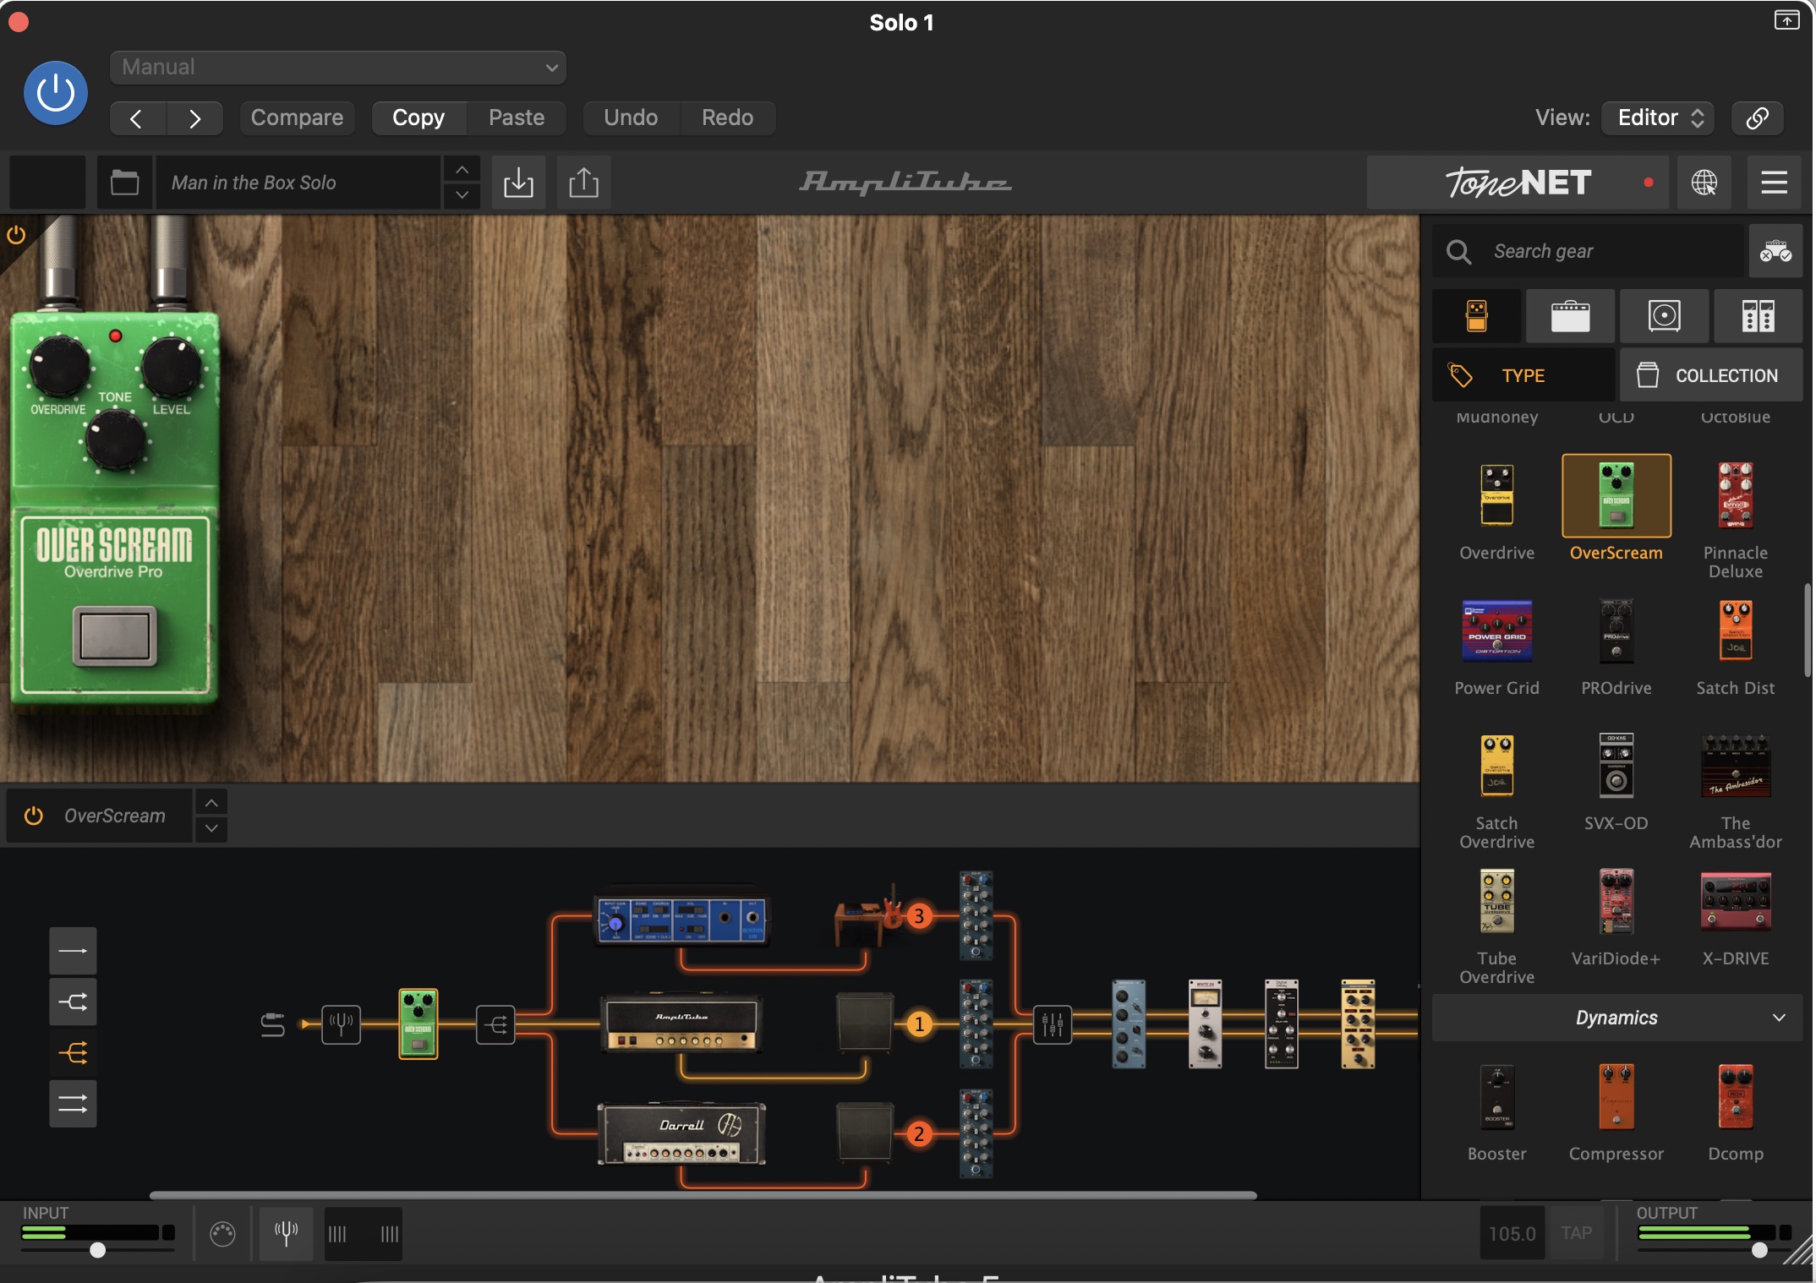Viewport: 1816px width, 1283px height.
Task: Select the Overdrive pedal thumbnail
Action: coord(1497,496)
